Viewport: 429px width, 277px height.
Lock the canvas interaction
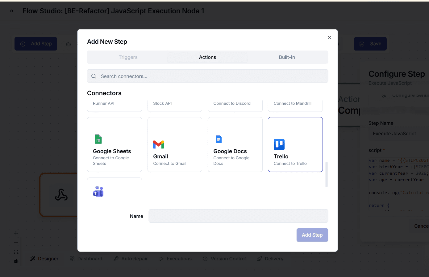point(16,261)
